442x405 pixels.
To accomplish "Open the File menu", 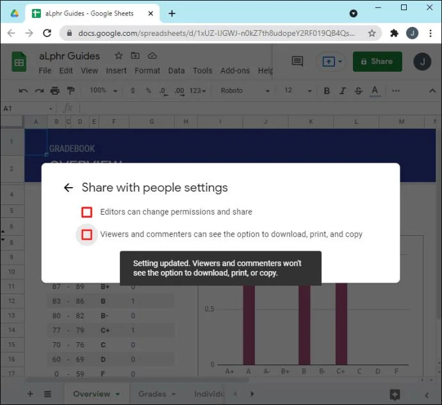I will (x=45, y=70).
